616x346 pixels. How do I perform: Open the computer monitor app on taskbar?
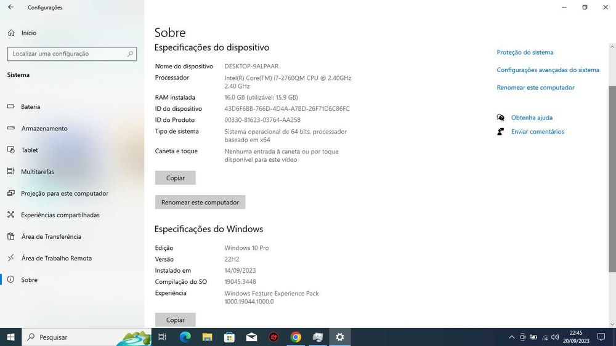318,337
